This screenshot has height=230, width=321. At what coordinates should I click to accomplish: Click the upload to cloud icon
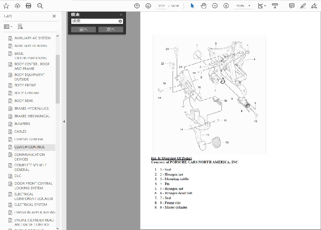click(x=17, y=6)
